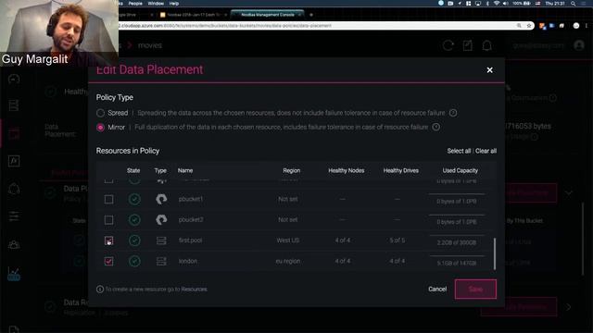Uncheck the london resource checkbox
This screenshot has height=333, width=593.
click(x=108, y=261)
